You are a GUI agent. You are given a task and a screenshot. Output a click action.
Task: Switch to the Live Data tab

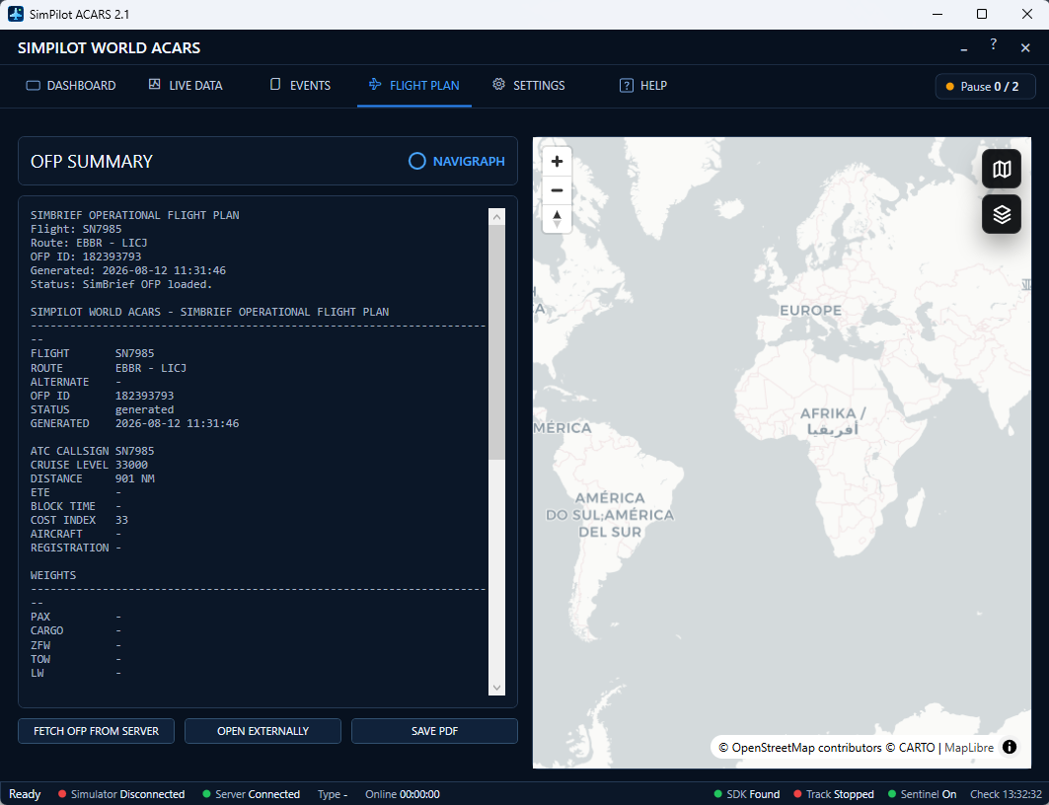[186, 86]
